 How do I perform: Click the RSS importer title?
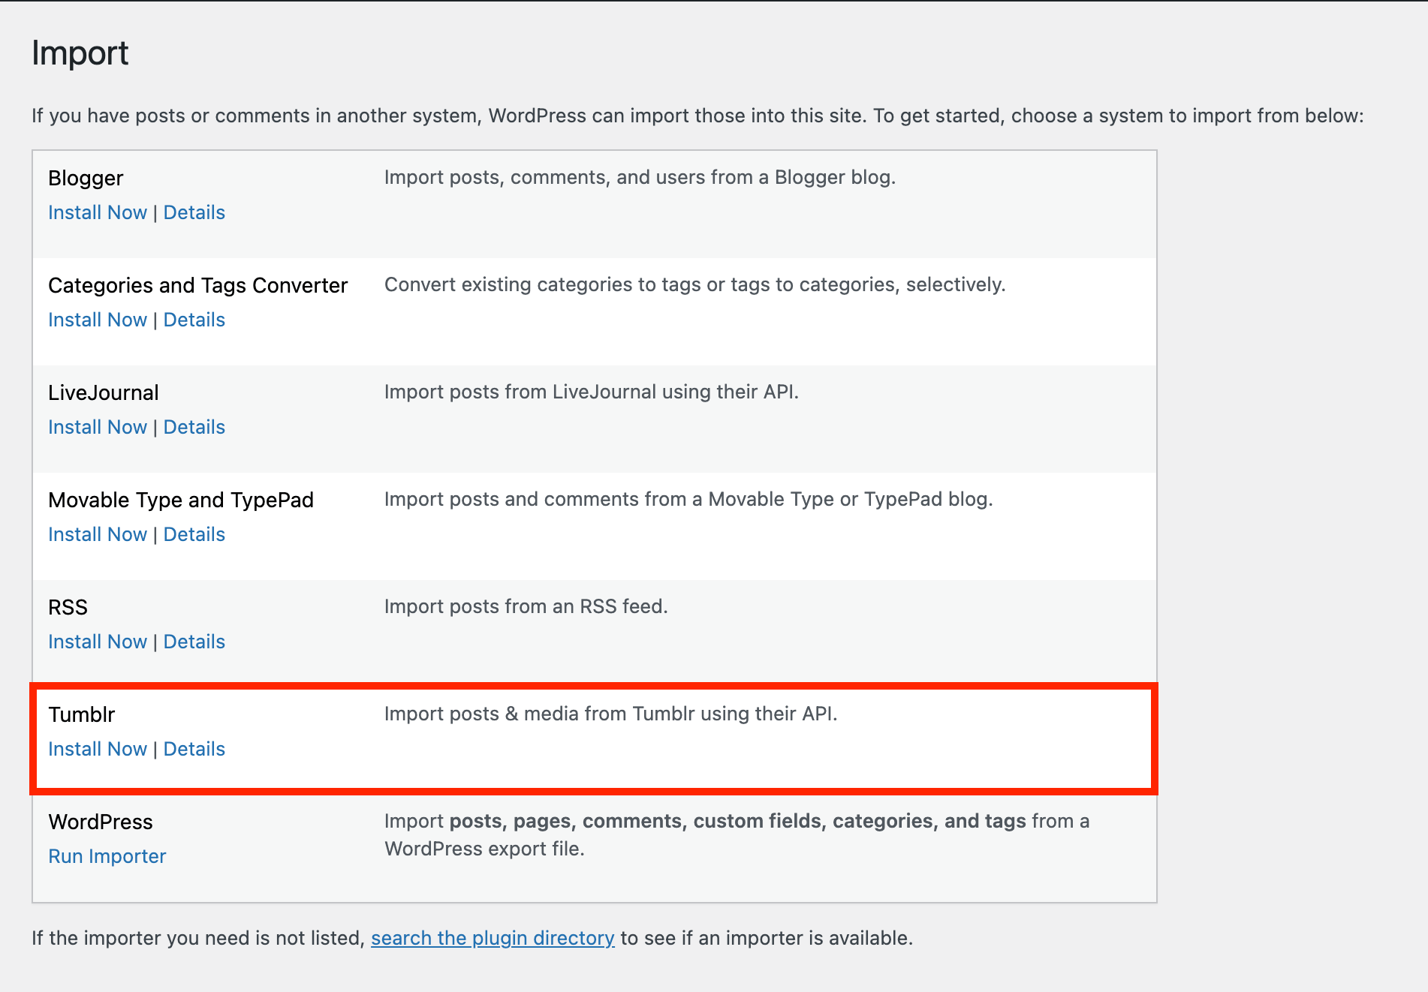point(68,607)
